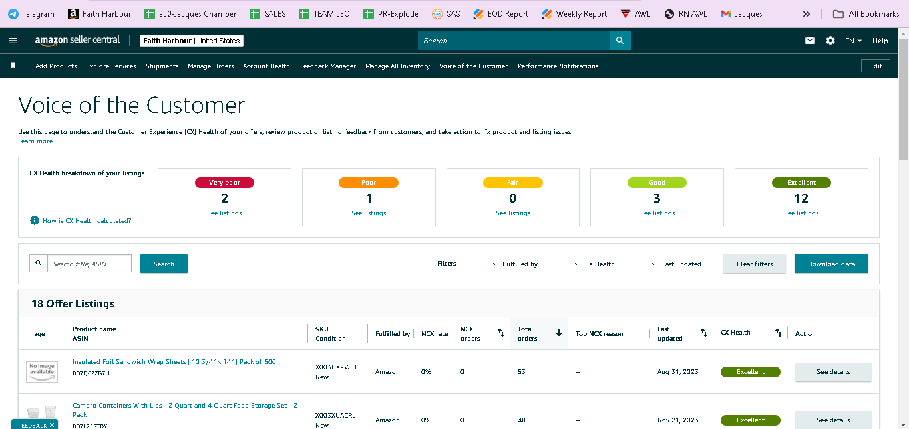909x429 pixels.
Task: Open Manage Orders menu item
Action: pyautogui.click(x=211, y=66)
